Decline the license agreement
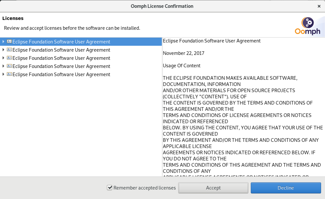Screen dimensions: 325x199 coord(286,188)
